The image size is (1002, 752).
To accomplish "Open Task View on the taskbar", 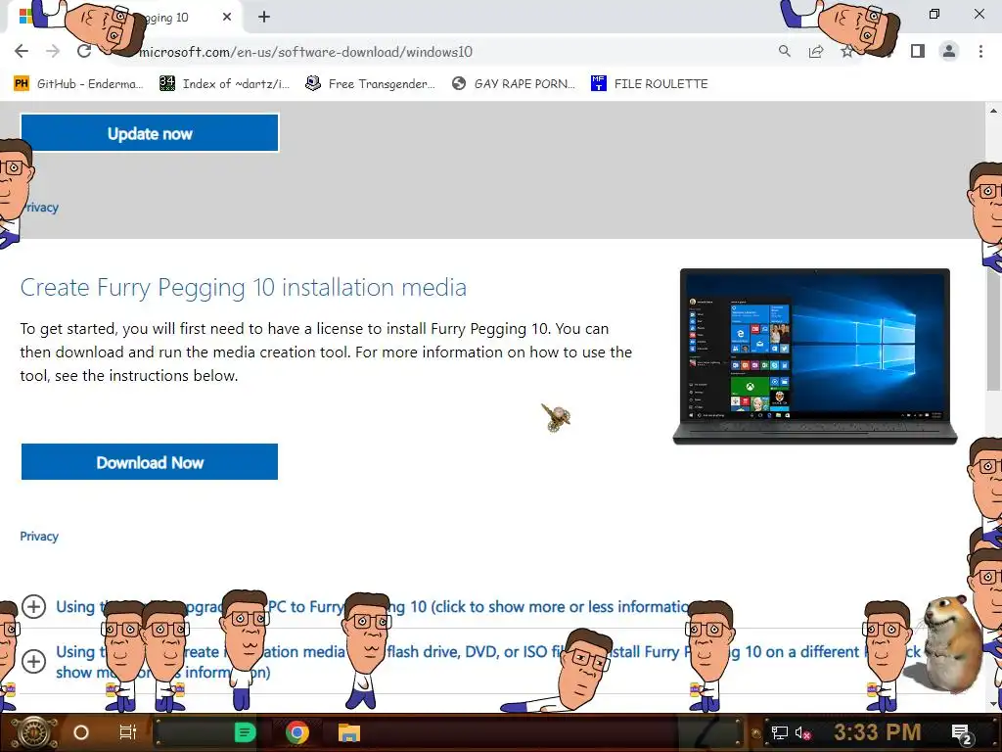I will coord(128,732).
